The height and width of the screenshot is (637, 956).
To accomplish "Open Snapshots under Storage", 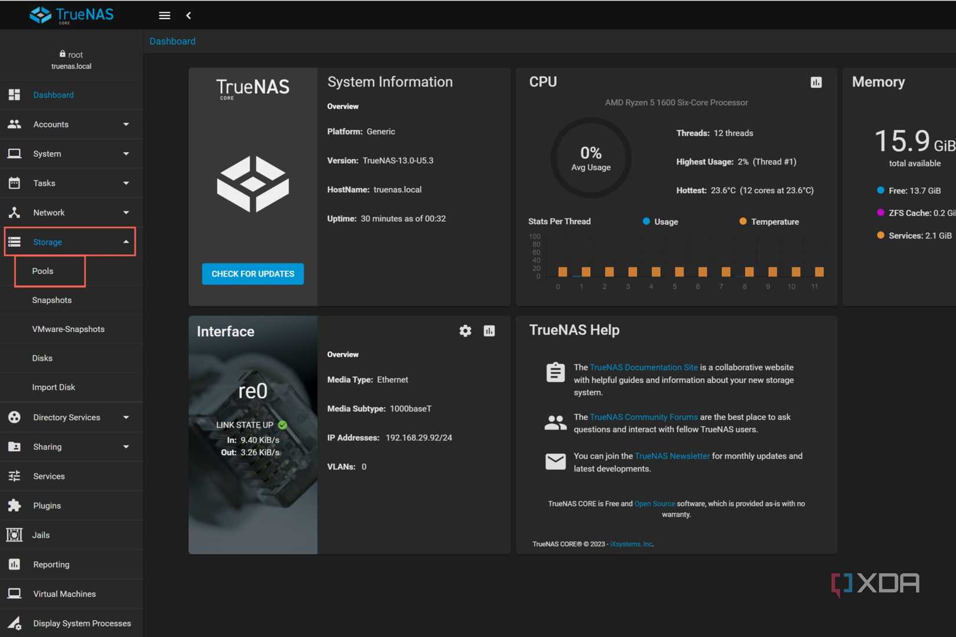I will pyautogui.click(x=52, y=300).
